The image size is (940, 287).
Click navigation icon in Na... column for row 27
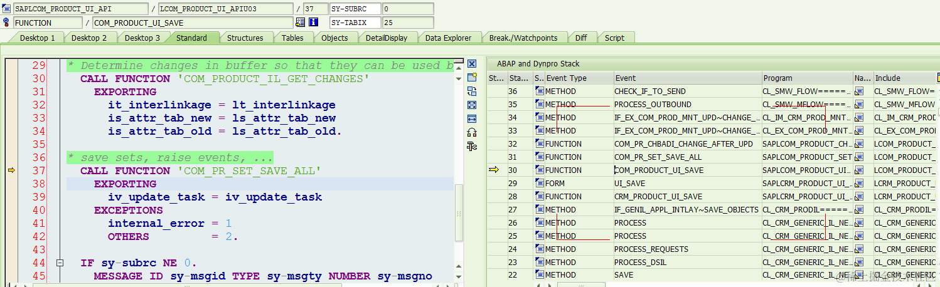[x=859, y=210]
